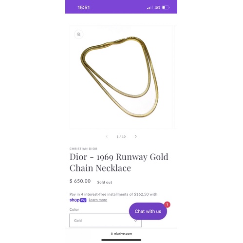Tap the battery icon in status bar

tap(166, 7)
